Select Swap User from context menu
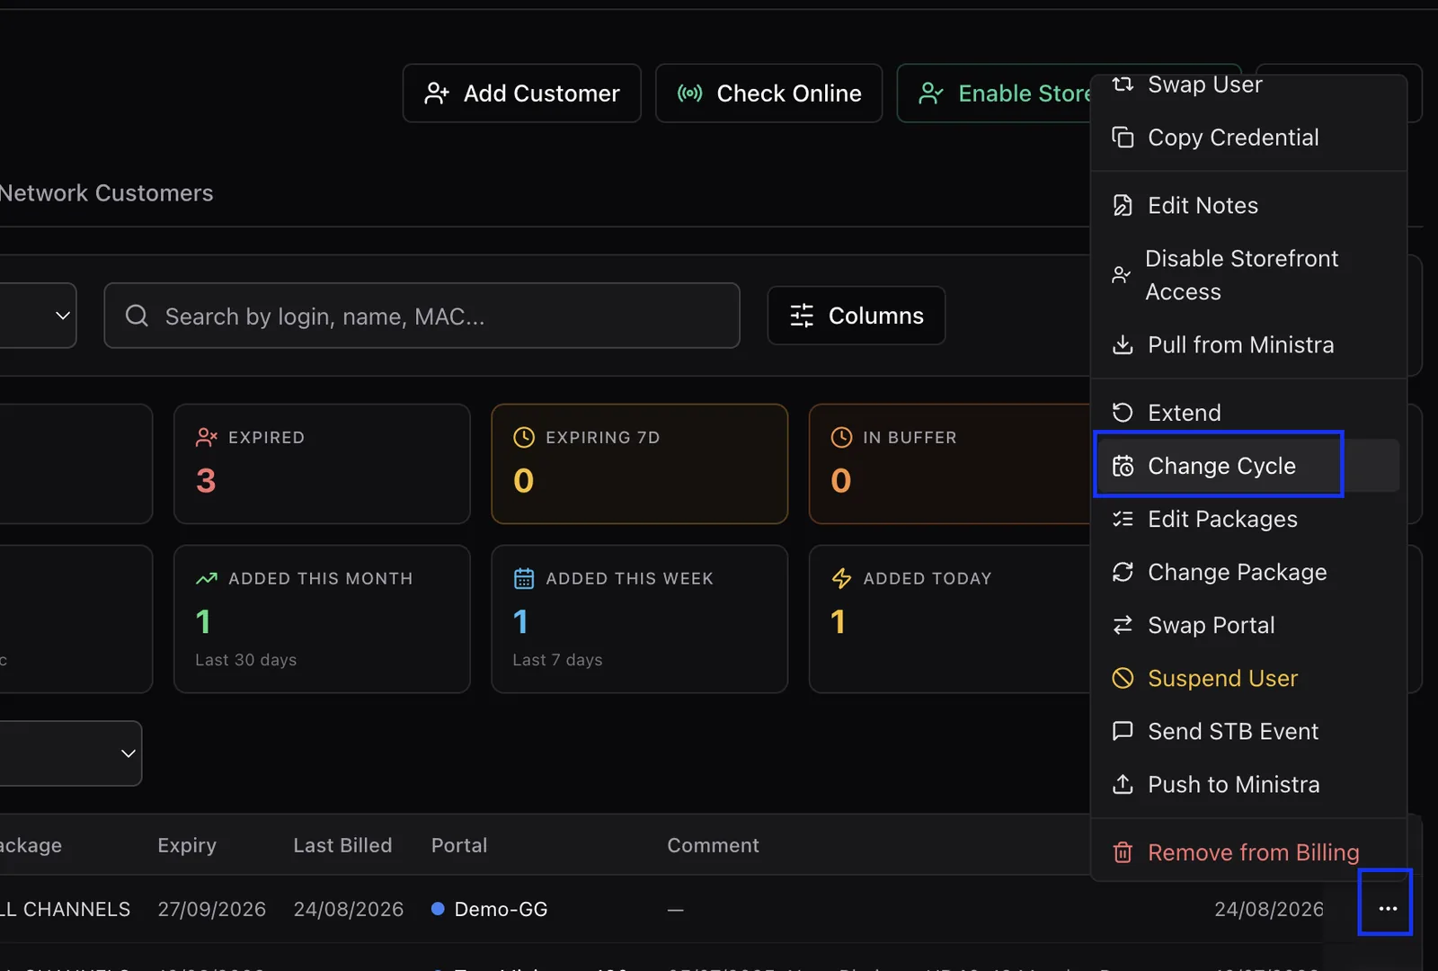The image size is (1438, 971). pyautogui.click(x=1248, y=85)
